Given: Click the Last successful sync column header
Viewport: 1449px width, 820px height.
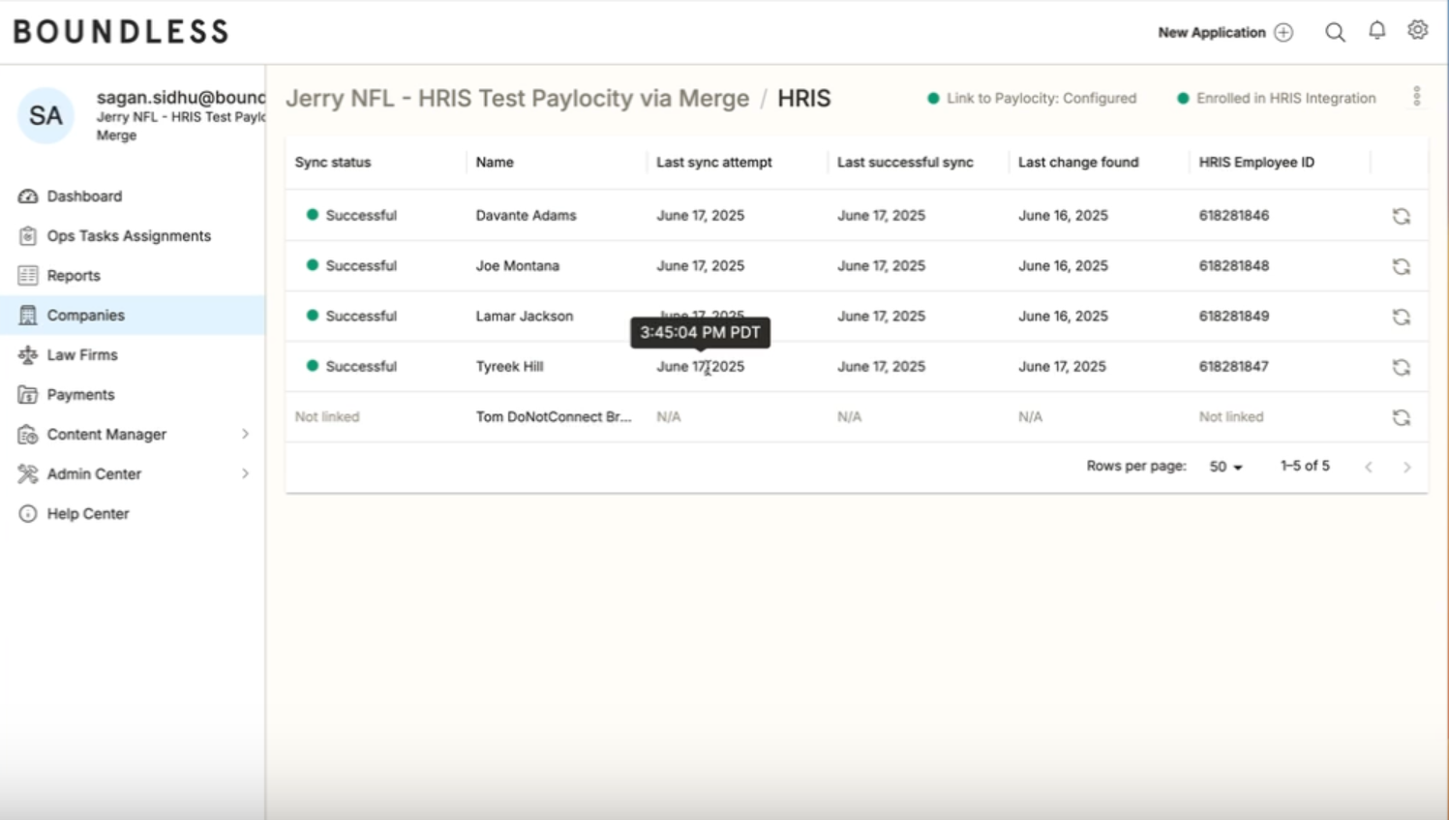Looking at the screenshot, I should click(x=905, y=162).
